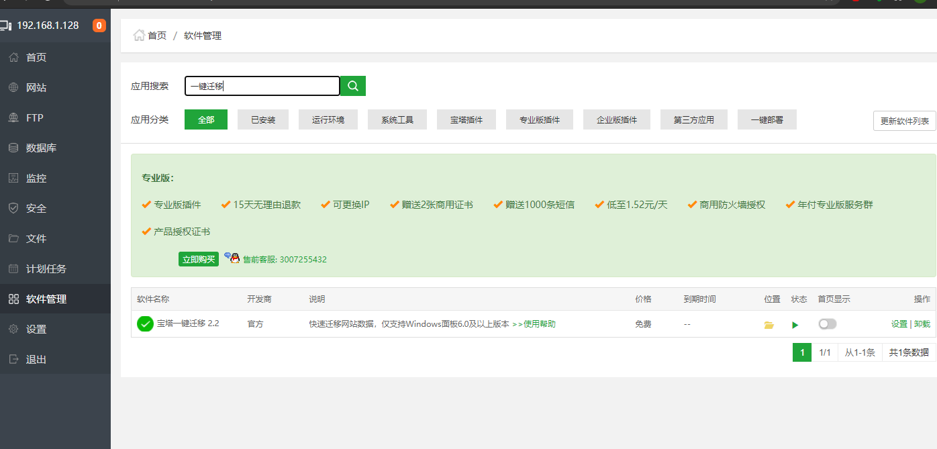Viewport: 937px width, 449px height.
Task: Open 数据库 in the sidebar
Action: (x=55, y=148)
